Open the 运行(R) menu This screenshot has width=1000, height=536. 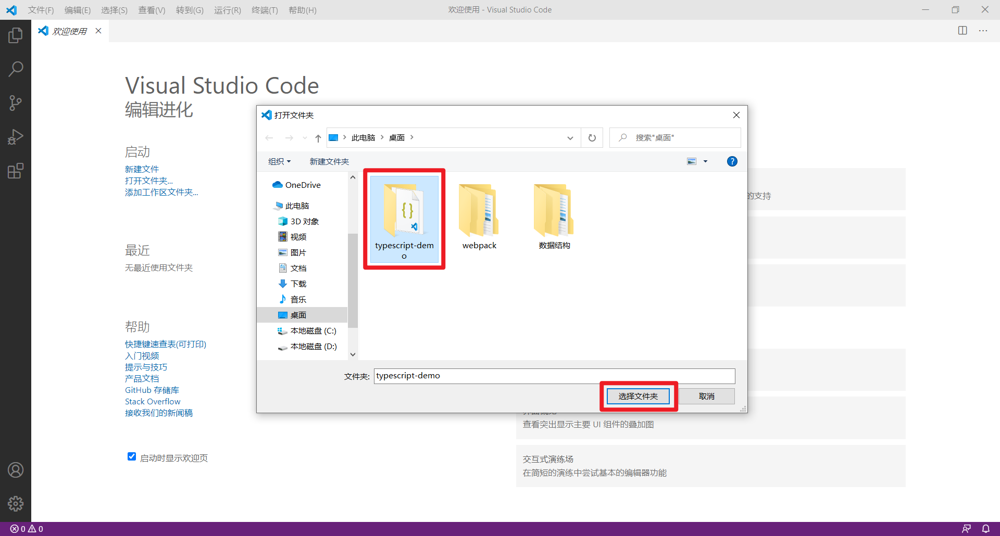[228, 10]
